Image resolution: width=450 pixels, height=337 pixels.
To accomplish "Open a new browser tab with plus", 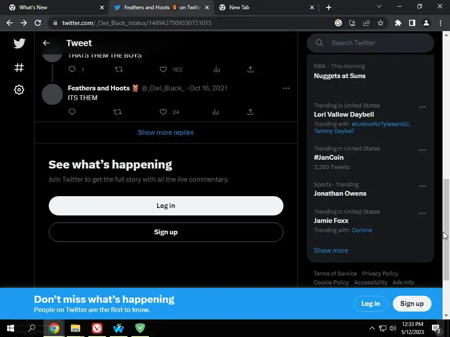I will 329,8.
